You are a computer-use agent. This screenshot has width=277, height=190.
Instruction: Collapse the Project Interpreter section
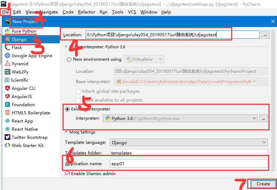[66, 47]
